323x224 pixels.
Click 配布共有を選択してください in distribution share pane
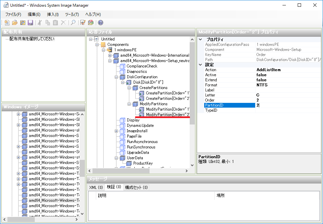tap(32, 39)
